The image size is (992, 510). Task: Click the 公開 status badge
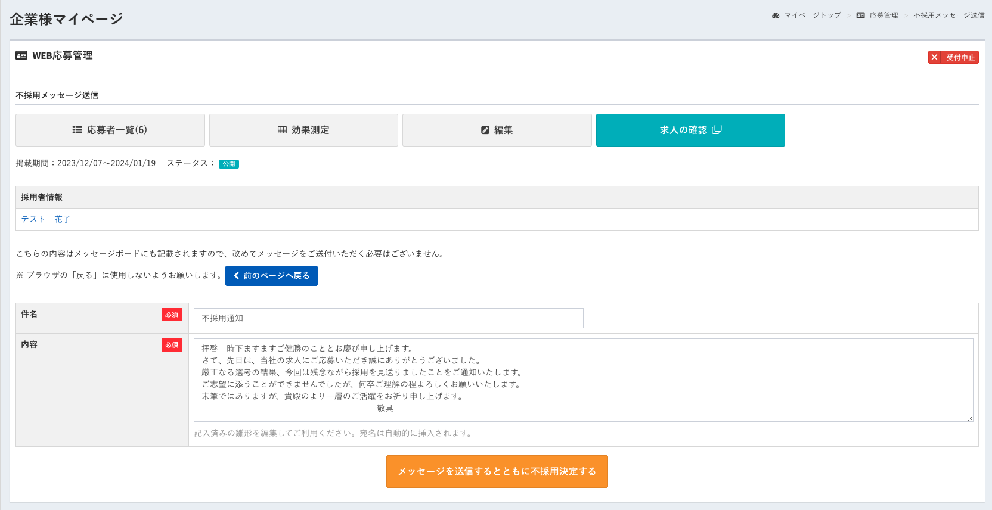click(x=229, y=164)
